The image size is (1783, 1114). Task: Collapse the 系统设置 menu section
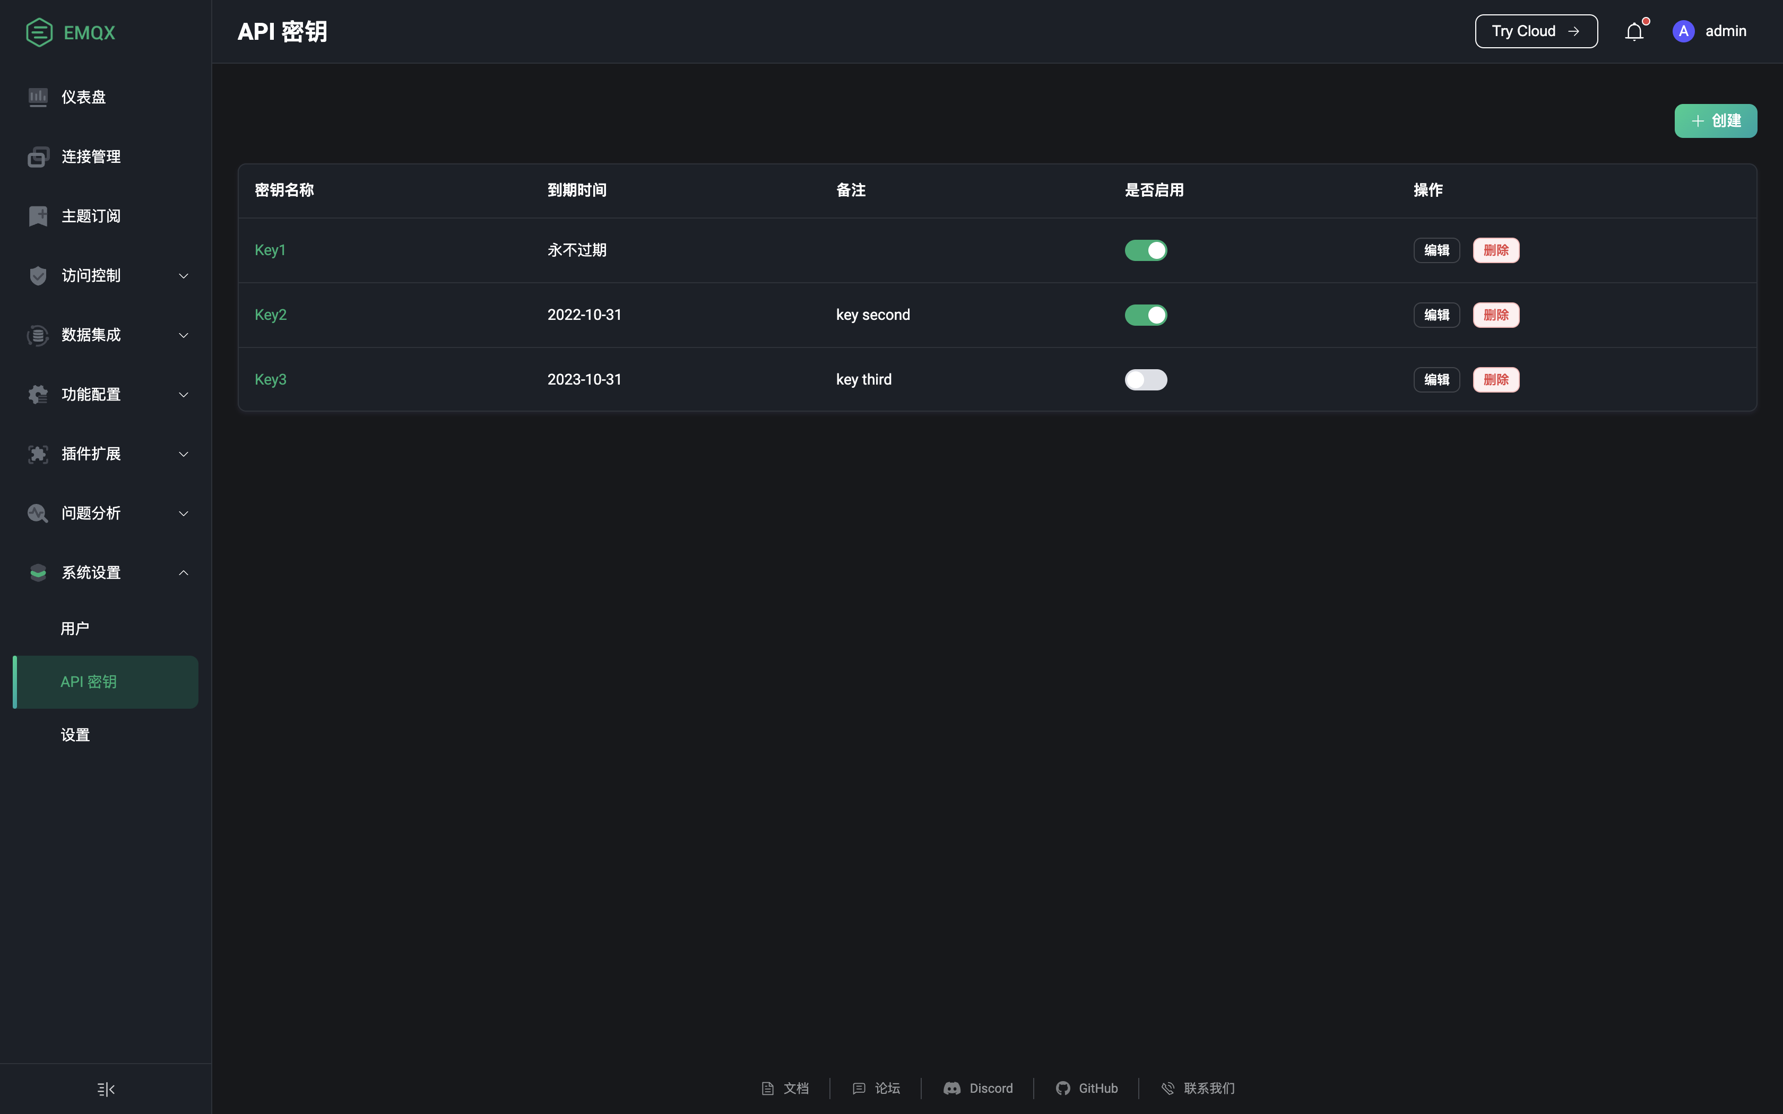[184, 572]
